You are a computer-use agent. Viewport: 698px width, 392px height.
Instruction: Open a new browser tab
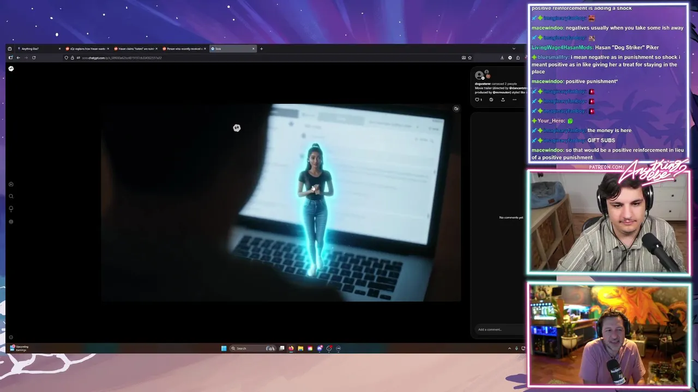261,48
